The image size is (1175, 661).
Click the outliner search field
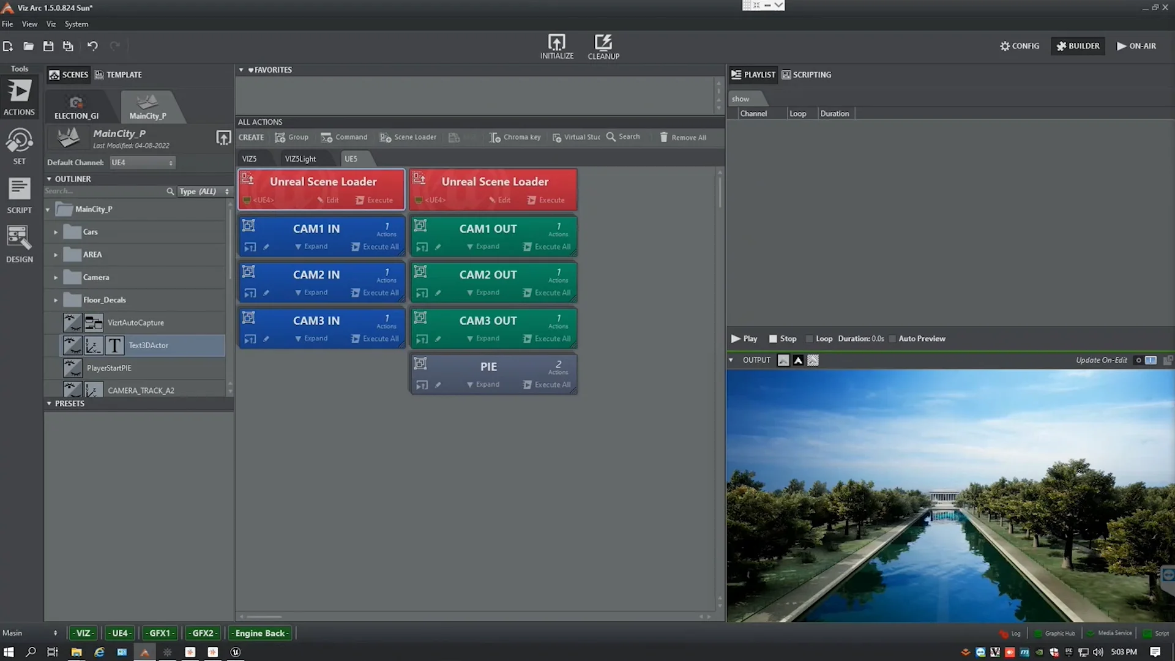pyautogui.click(x=104, y=191)
